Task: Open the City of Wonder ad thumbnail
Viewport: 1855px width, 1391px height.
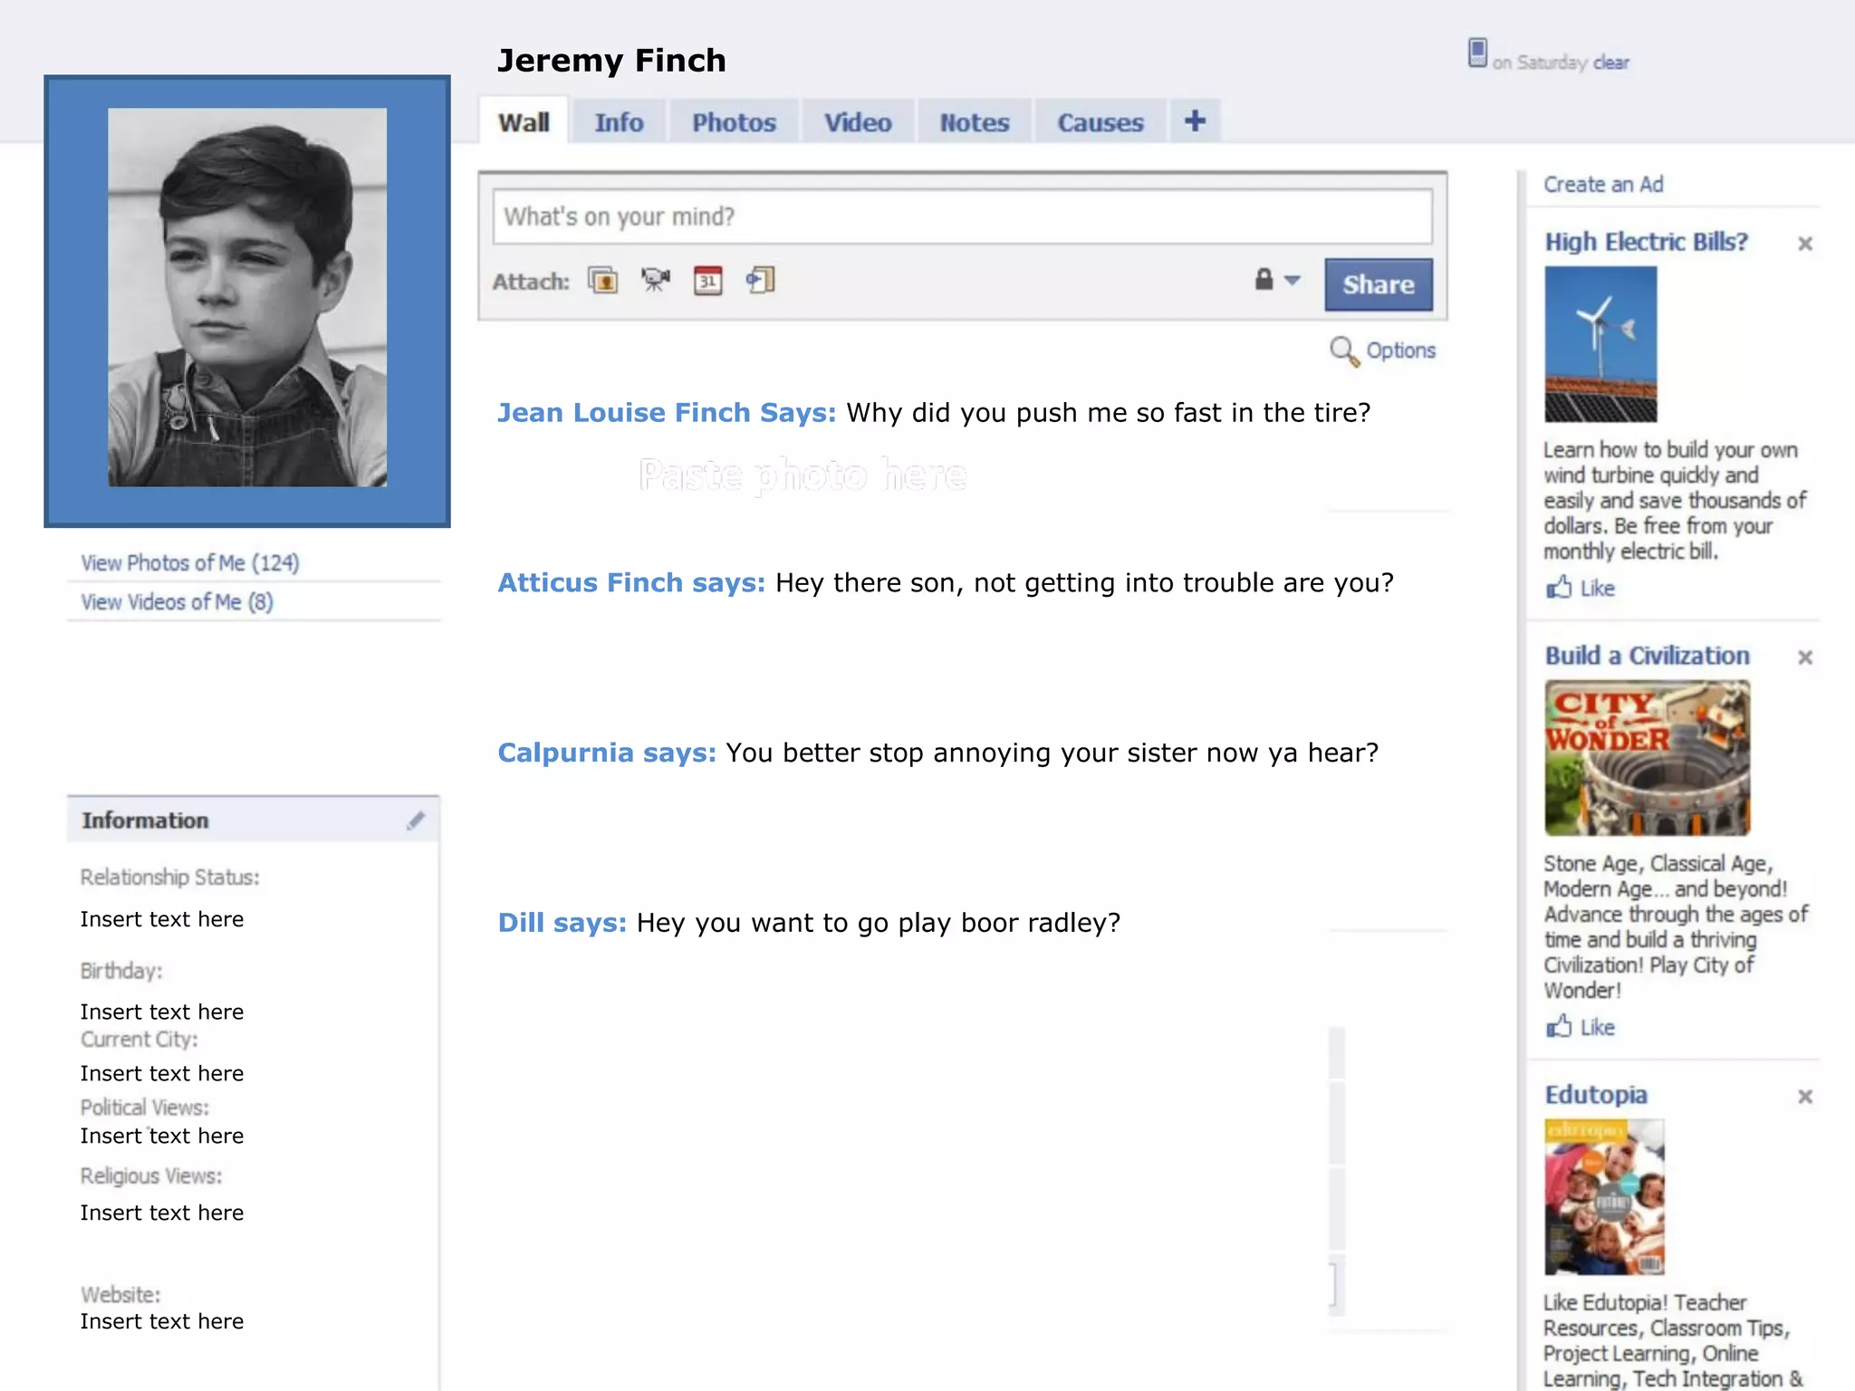Action: click(x=1647, y=758)
